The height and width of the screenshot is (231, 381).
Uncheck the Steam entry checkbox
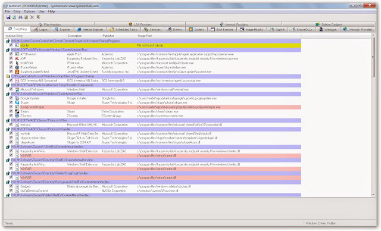click(x=11, y=111)
